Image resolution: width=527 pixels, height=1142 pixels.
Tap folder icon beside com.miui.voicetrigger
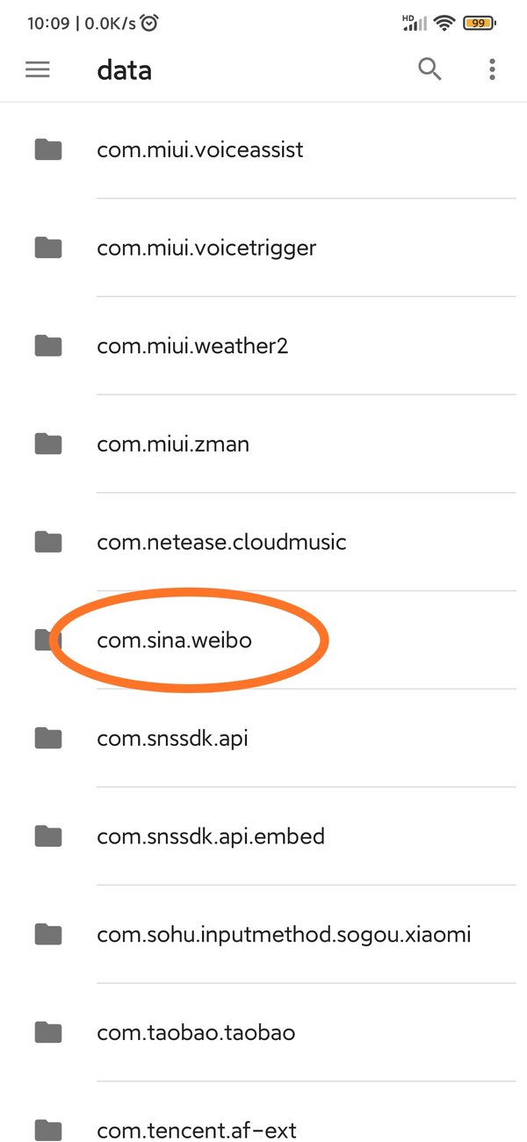48,249
